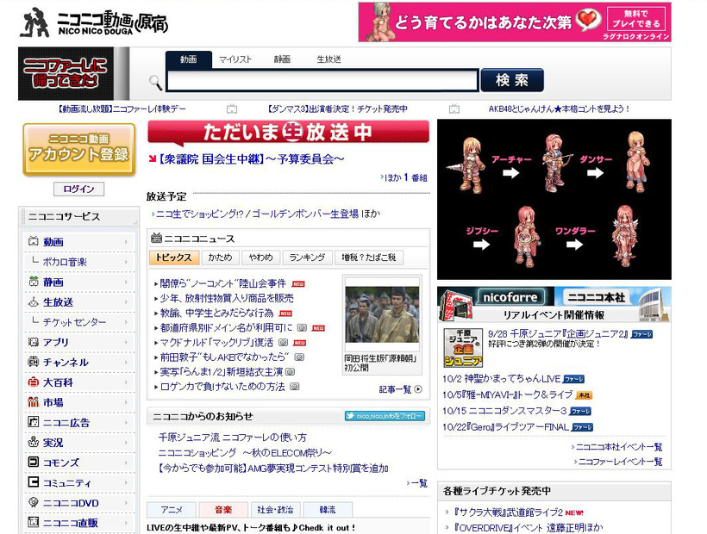Open 千原ジュニア流 ニコファーレの使い方 notice
The height and width of the screenshot is (534, 707).
(232, 438)
